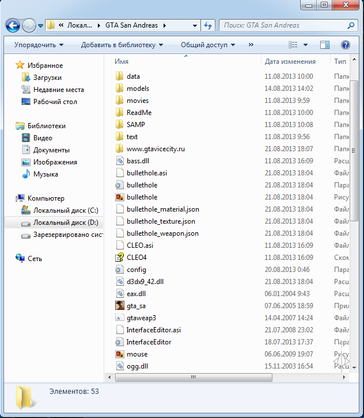
Task: Click bullethole_texture.json file name
Action: pos(161,221)
